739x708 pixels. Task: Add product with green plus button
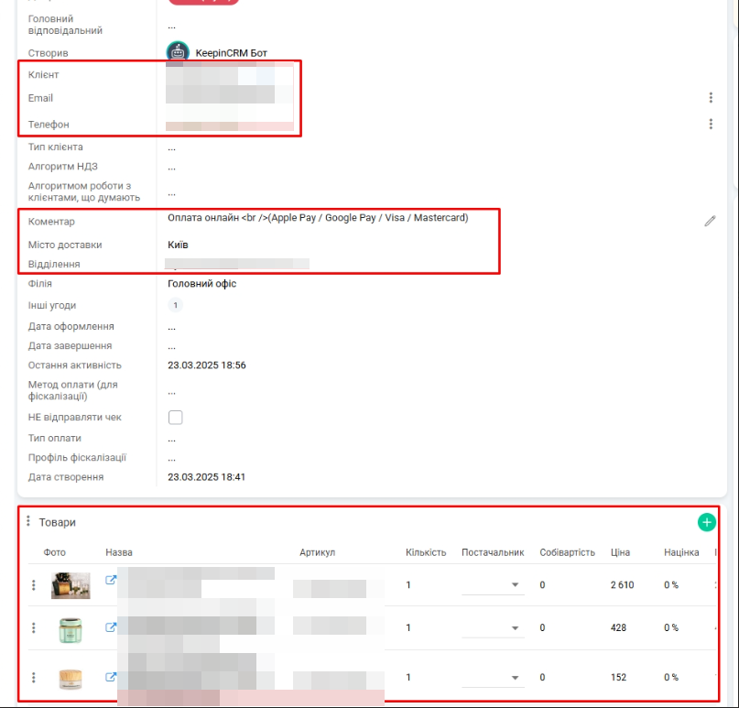coord(706,522)
